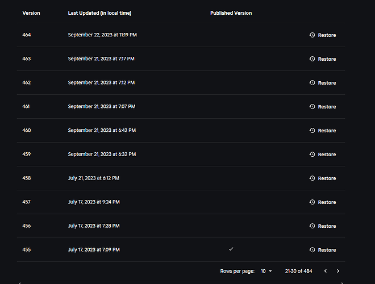Click the Version column header
Image resolution: width=375 pixels, height=284 pixels.
[31, 13]
